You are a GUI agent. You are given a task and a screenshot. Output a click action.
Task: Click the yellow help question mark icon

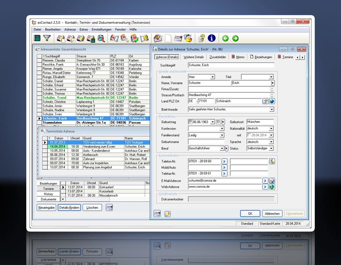[202, 38]
